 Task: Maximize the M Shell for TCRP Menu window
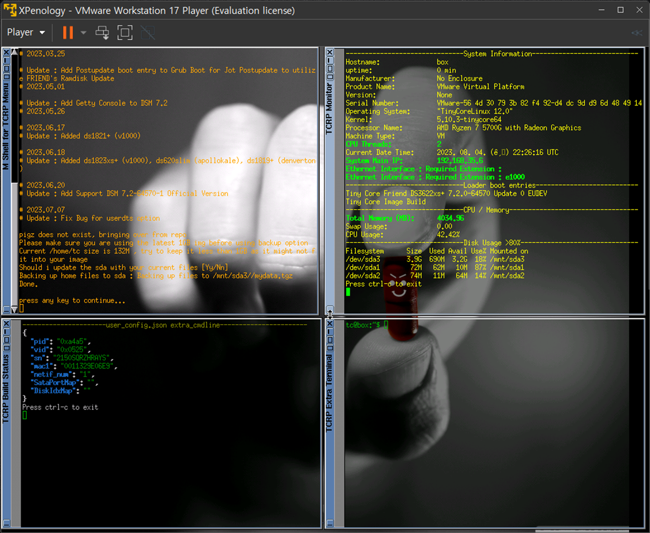(x=6, y=68)
